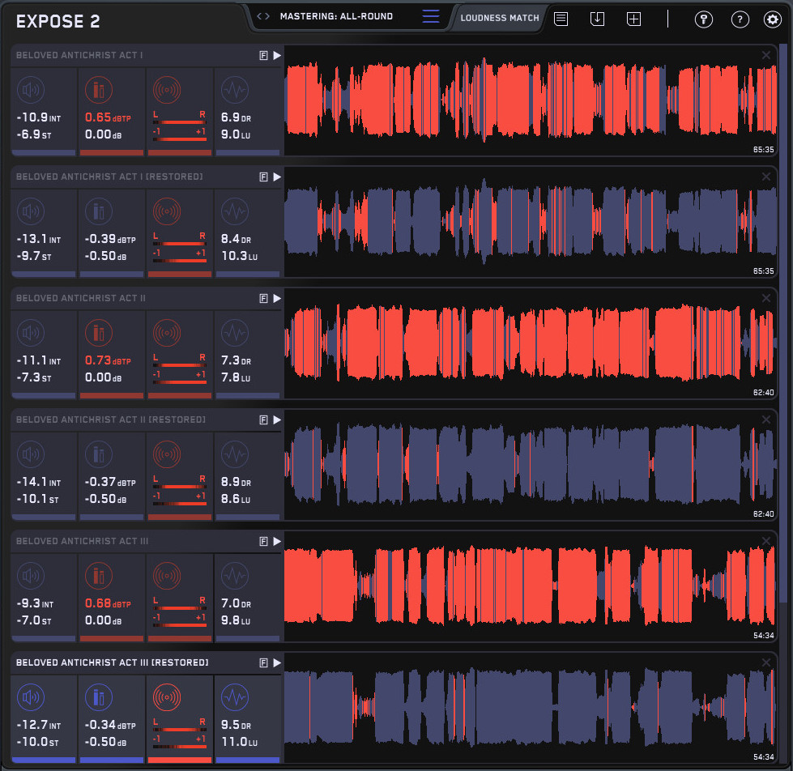The width and height of the screenshot is (793, 771).
Task: Open the settings gear
Action: point(772,19)
